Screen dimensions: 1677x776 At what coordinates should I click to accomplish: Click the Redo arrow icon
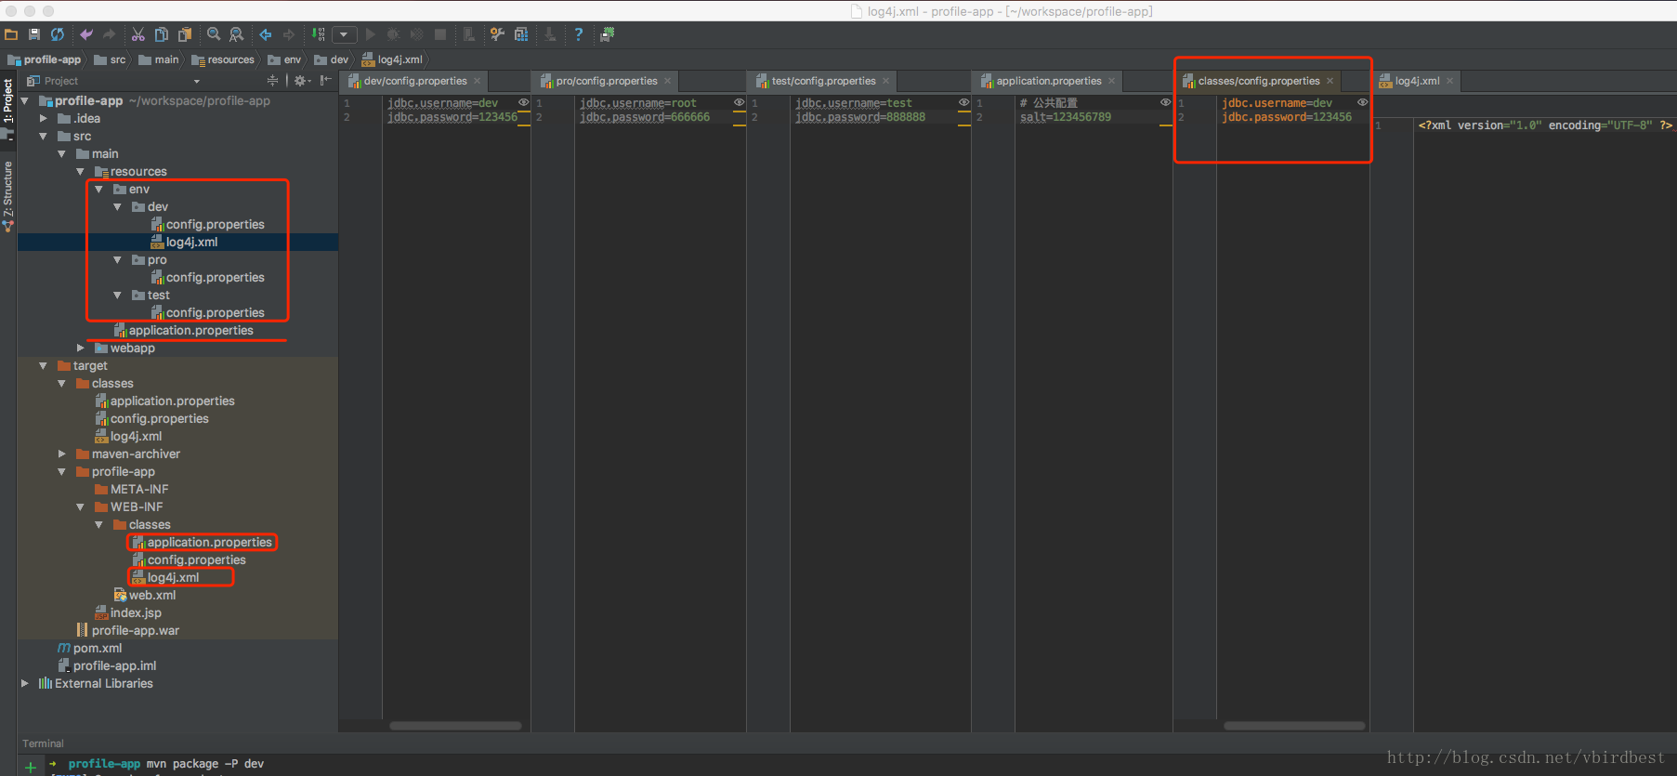[x=110, y=34]
